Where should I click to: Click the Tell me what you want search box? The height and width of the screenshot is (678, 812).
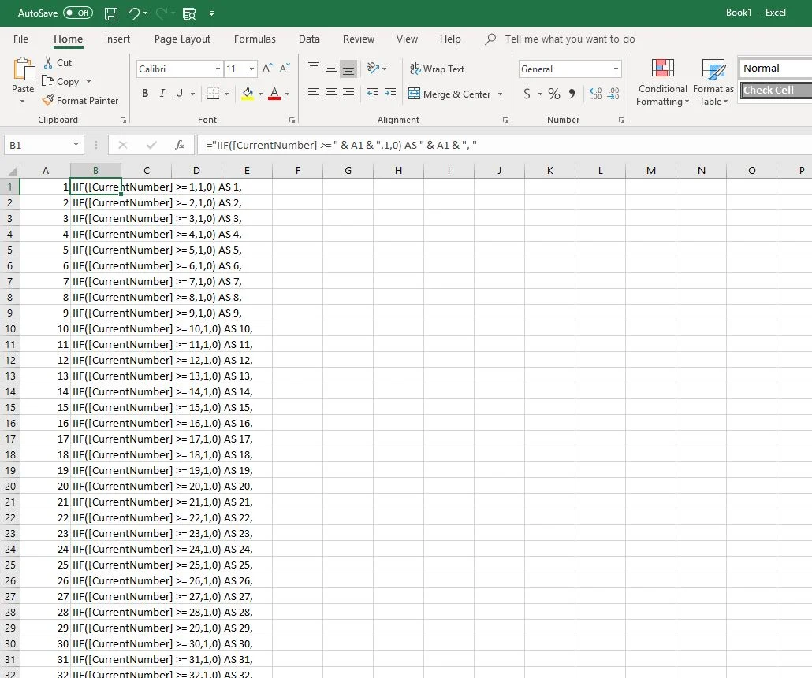click(569, 39)
